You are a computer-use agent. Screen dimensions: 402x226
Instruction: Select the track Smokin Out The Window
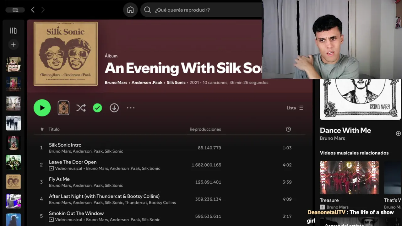[76, 213]
